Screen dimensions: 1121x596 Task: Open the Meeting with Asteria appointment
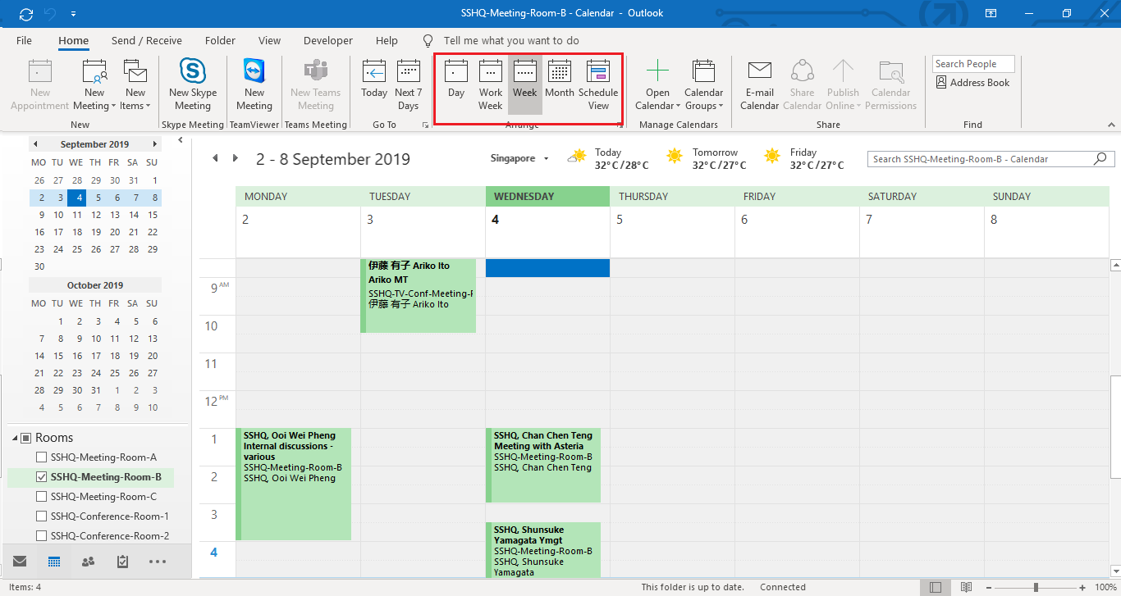(543, 465)
